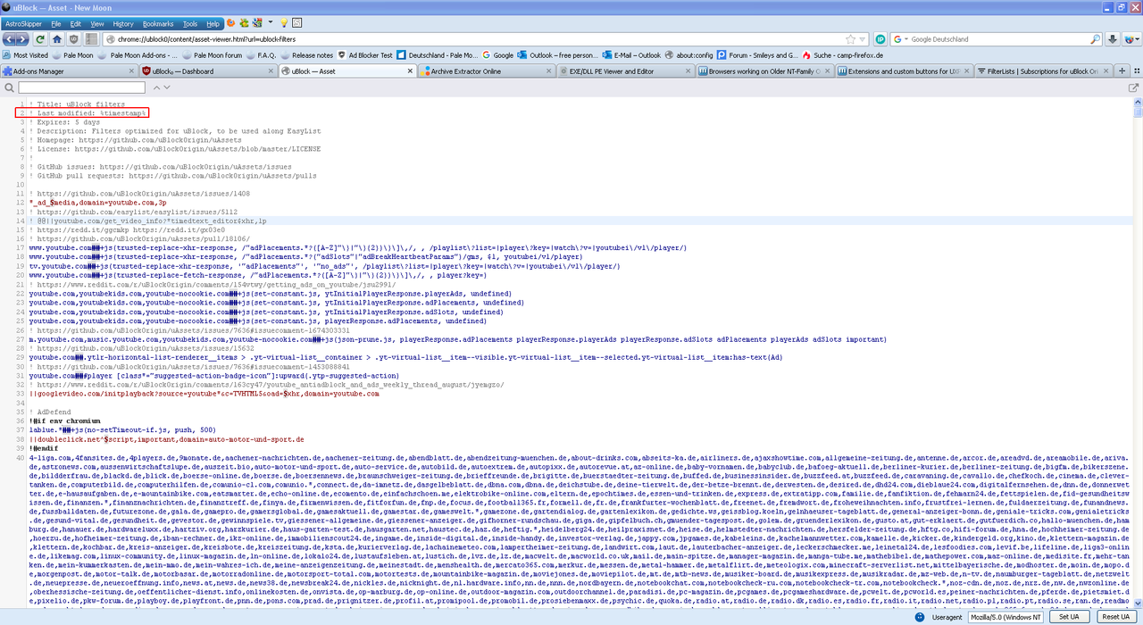This screenshot has height=625, width=1143.
Task: Click the Reset UA button
Action: (1116, 617)
